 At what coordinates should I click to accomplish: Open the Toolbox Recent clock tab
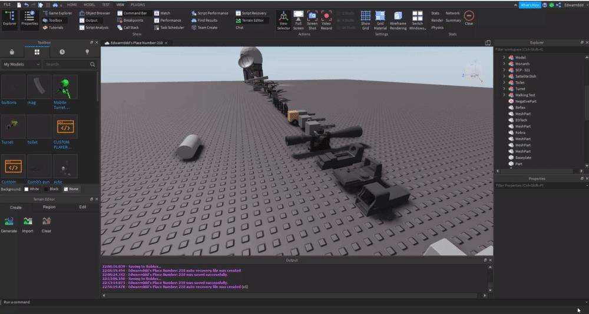coord(62,52)
